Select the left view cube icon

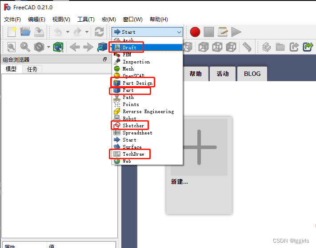231,47
